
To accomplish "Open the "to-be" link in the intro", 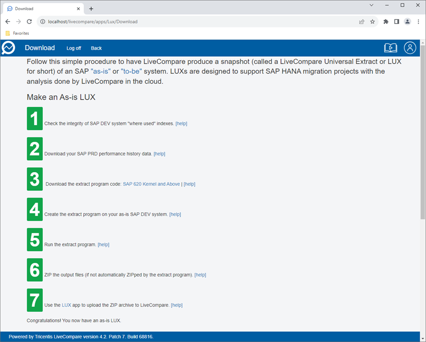I will pyautogui.click(x=131, y=72).
